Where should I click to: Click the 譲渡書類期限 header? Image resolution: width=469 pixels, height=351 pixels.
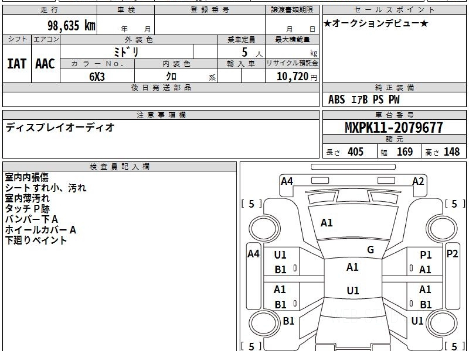292,10
